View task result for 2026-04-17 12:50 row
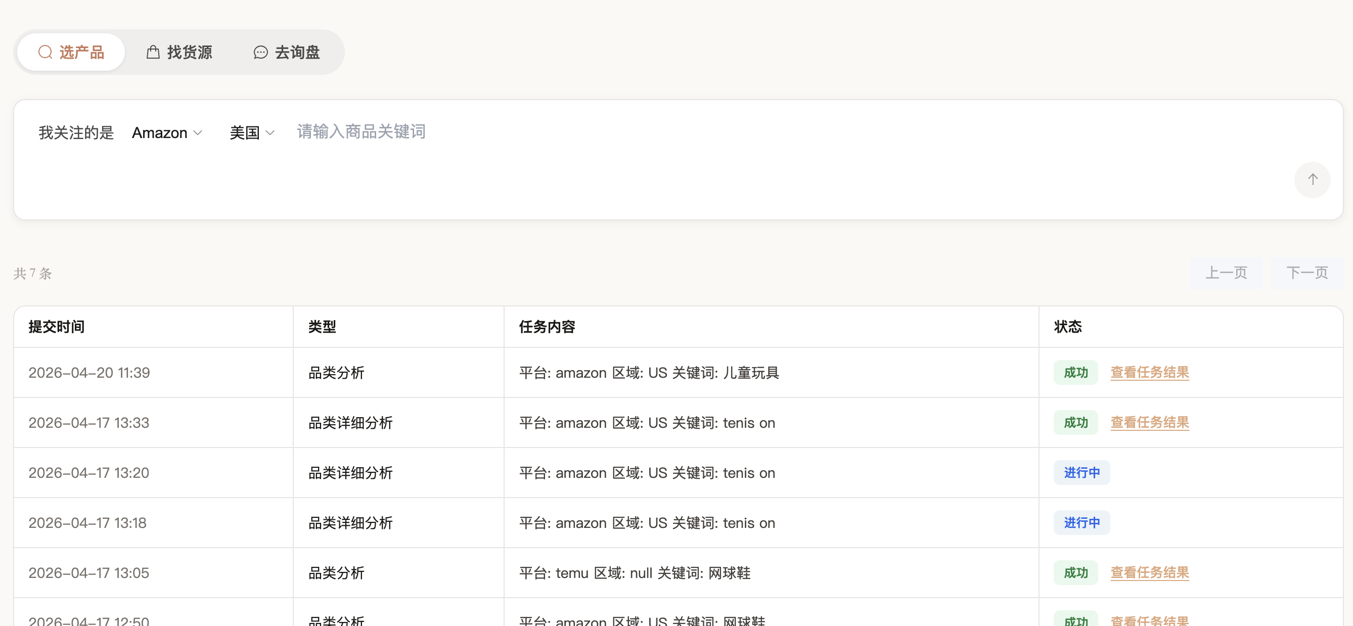 tap(1149, 621)
